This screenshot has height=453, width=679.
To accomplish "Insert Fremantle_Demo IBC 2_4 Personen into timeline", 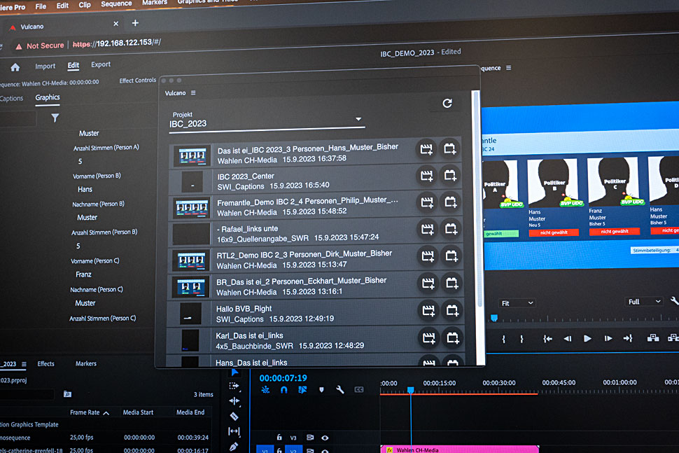I will click(x=427, y=202).
